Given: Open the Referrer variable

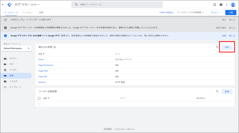Looking at the screenshot, I should (x=42, y=82).
